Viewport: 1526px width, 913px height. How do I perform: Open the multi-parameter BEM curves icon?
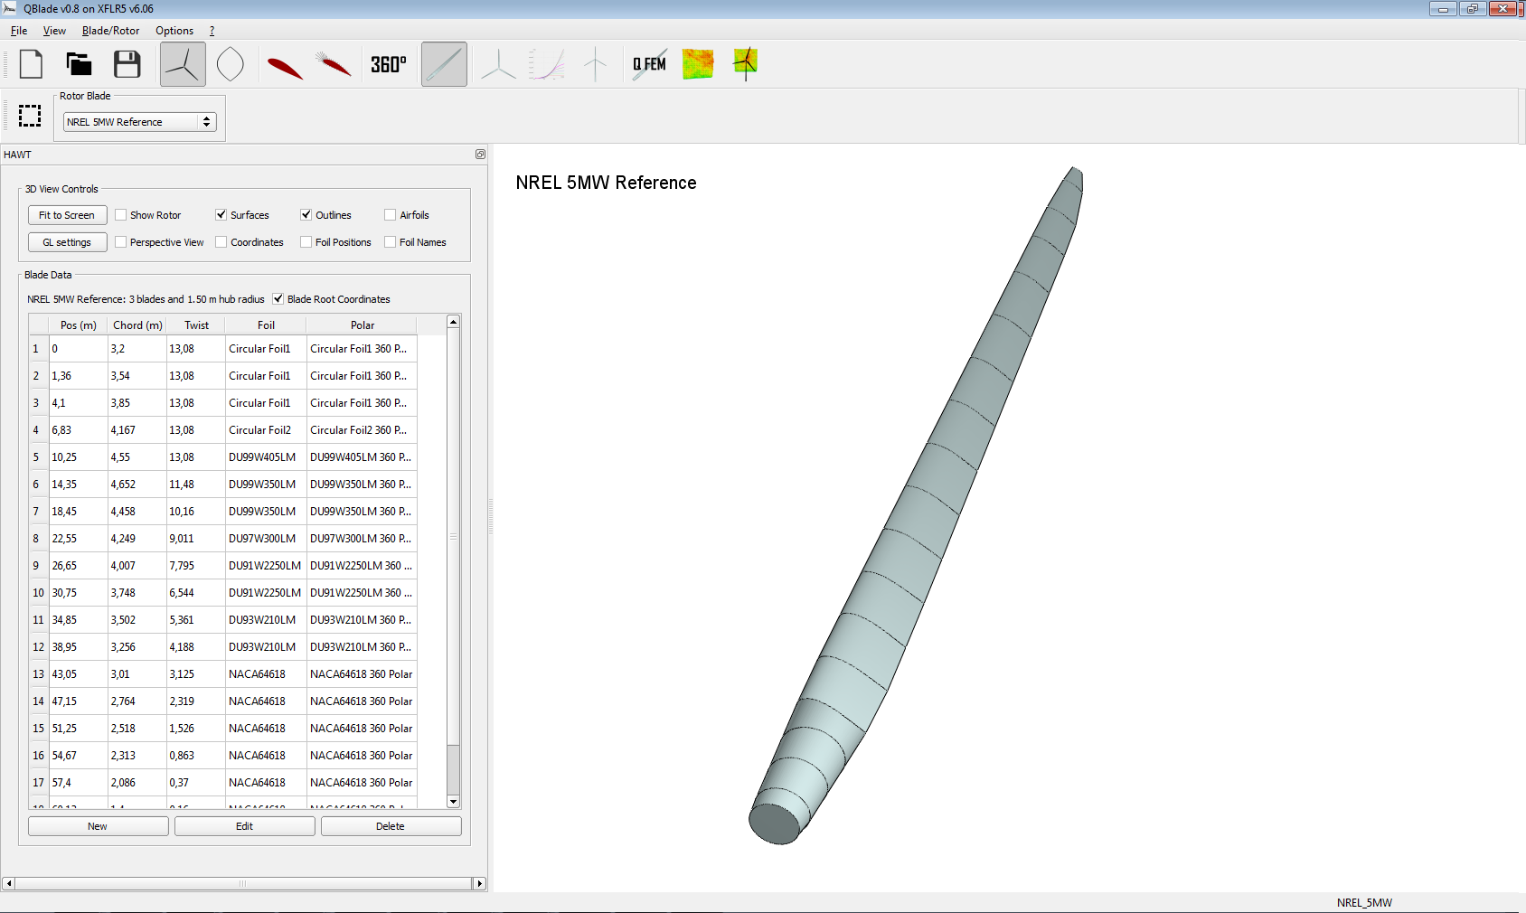pyautogui.click(x=547, y=64)
